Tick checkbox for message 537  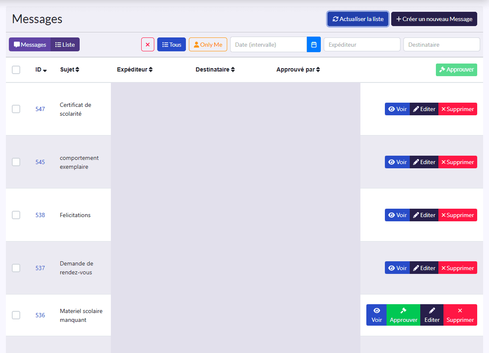(16, 268)
